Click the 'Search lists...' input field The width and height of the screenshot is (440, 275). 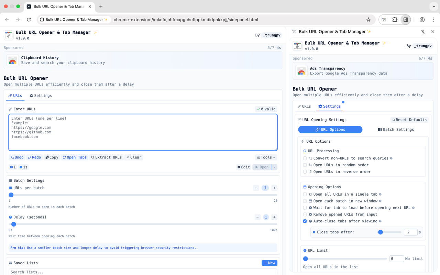[x=143, y=272]
